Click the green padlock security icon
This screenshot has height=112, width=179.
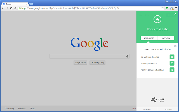20,8
